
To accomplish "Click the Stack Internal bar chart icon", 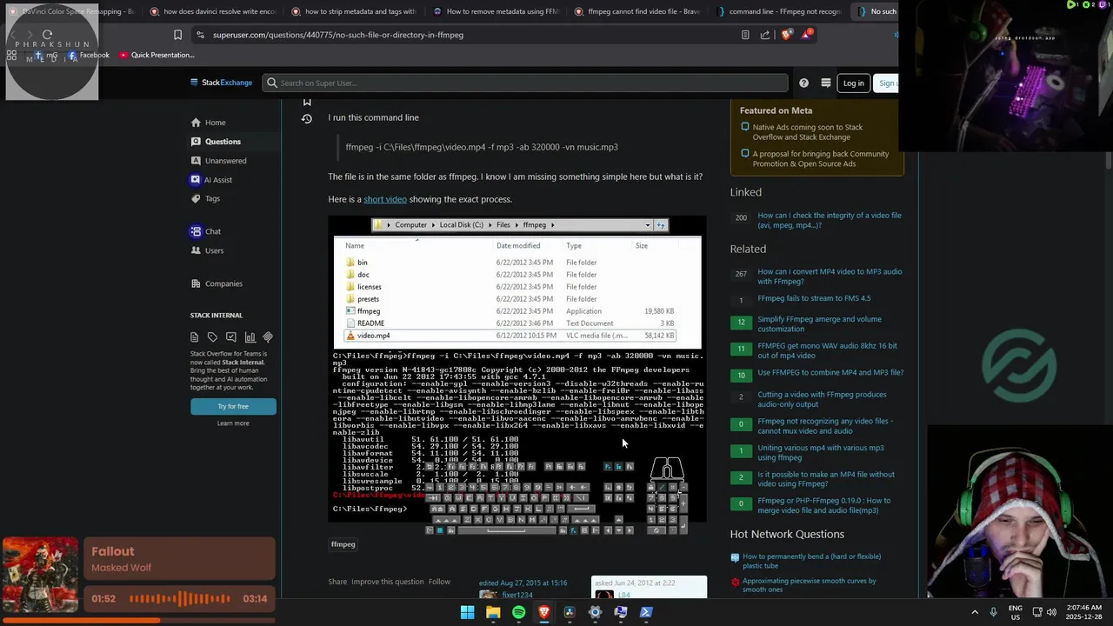I will click(x=250, y=337).
